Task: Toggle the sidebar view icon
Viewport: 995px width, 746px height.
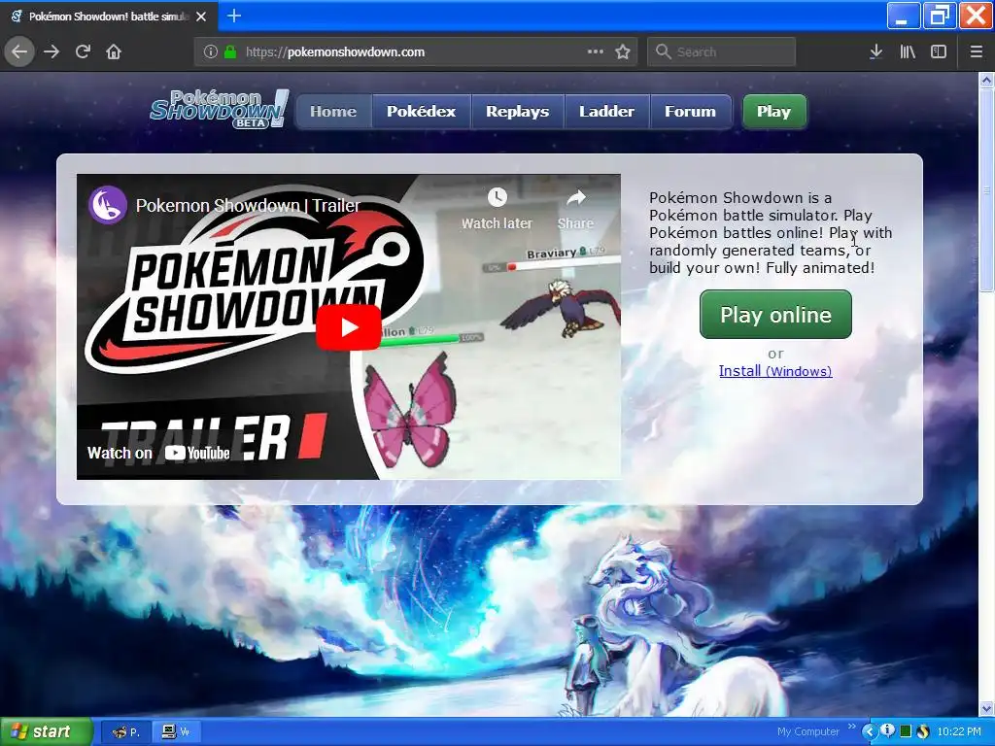Action: tap(939, 51)
